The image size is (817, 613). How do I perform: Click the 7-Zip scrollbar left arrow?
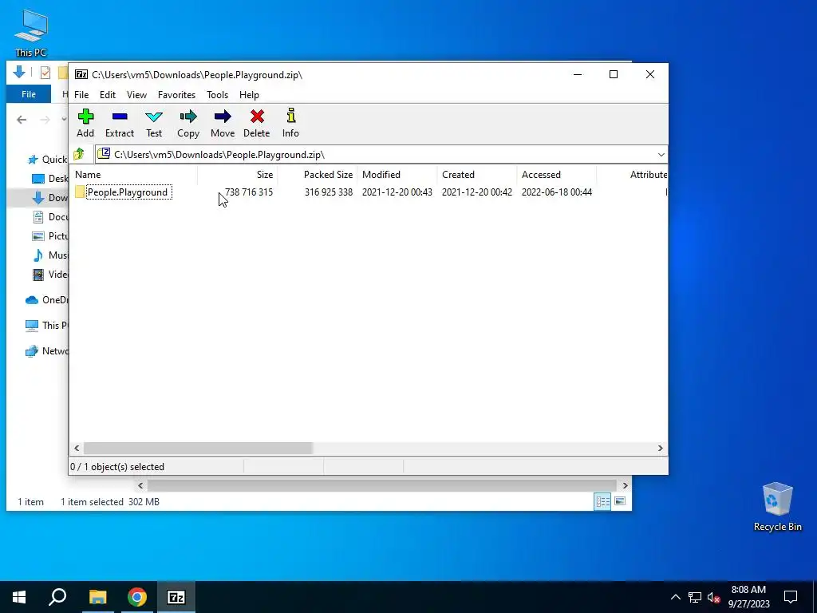pyautogui.click(x=77, y=449)
